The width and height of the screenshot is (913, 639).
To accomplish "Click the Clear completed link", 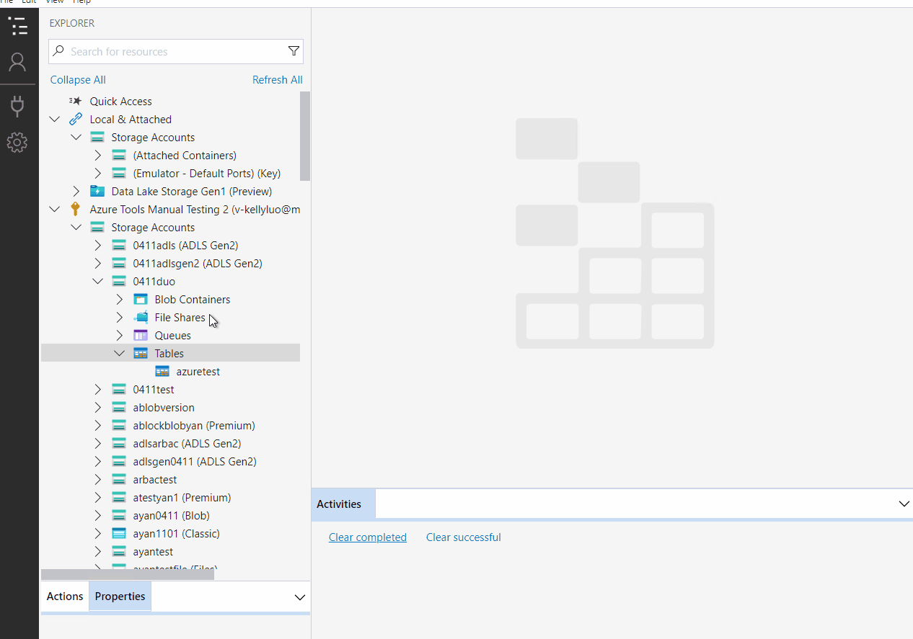I will [368, 537].
